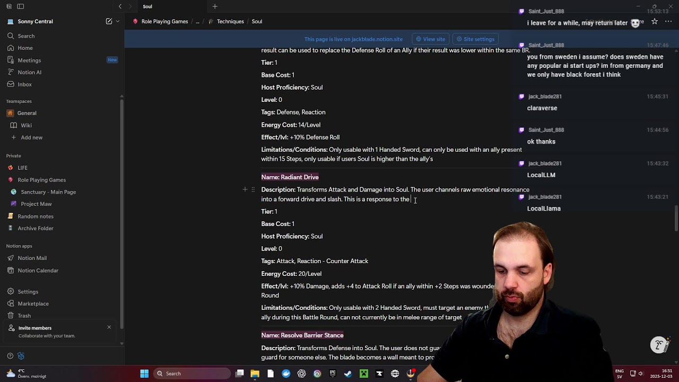Screen dimensions: 679x382
Task: Open Search in sidebar
Action: [26, 36]
